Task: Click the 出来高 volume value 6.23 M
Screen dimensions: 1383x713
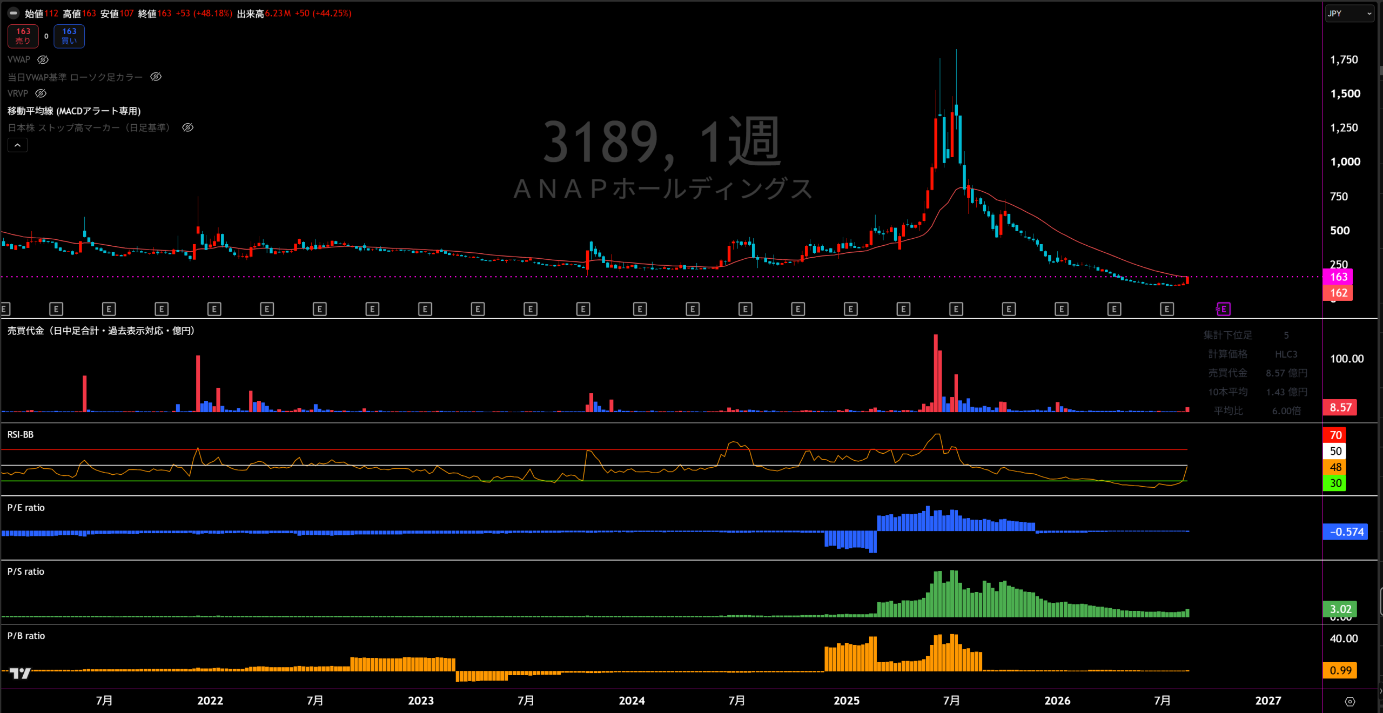Action: 278,14
